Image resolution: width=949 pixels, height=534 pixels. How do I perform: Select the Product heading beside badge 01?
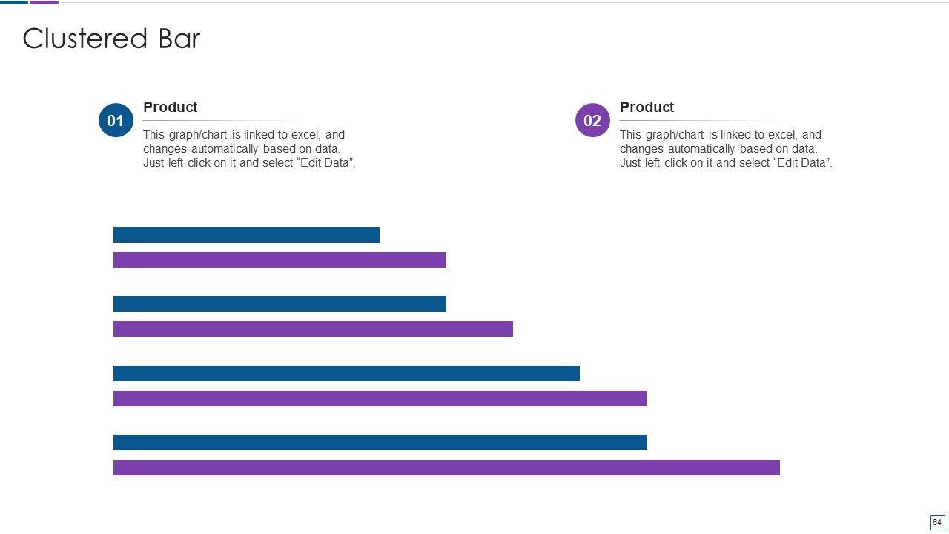pos(170,107)
